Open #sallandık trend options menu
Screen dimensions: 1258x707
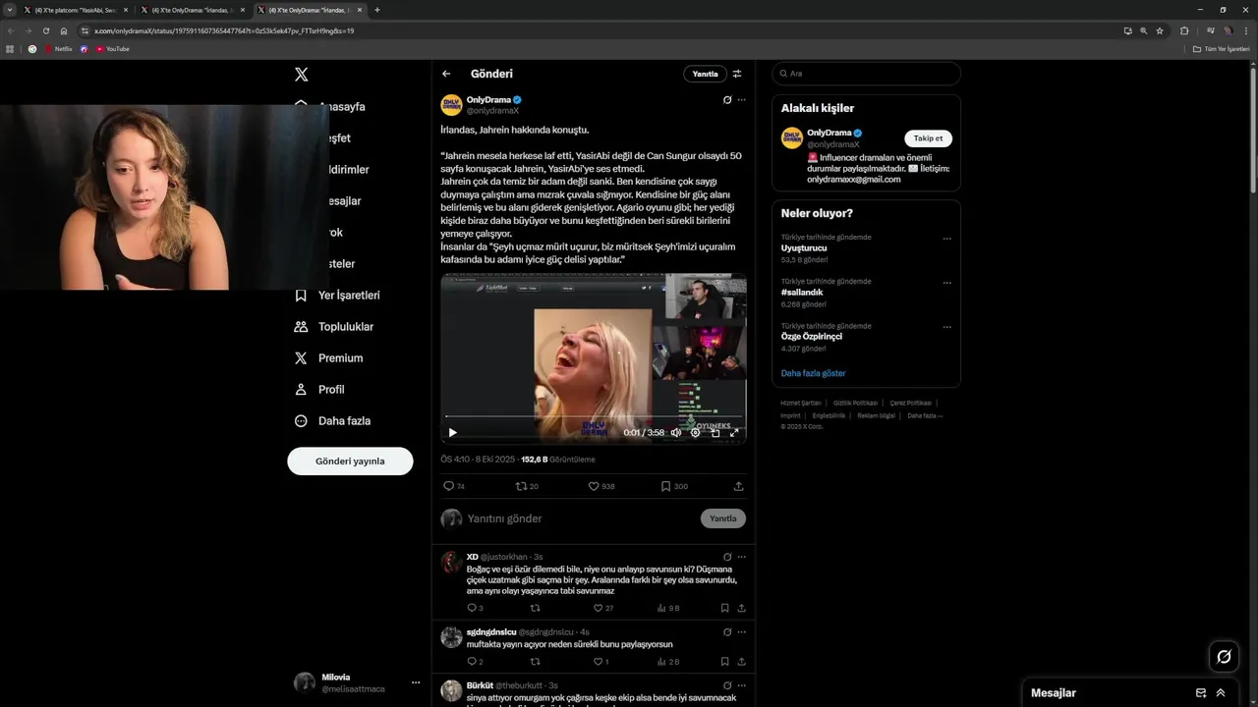[947, 283]
